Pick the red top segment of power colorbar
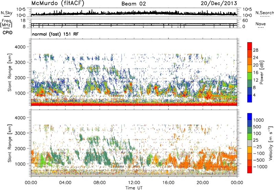Screen dimensions: 274x190 [250, 46]
